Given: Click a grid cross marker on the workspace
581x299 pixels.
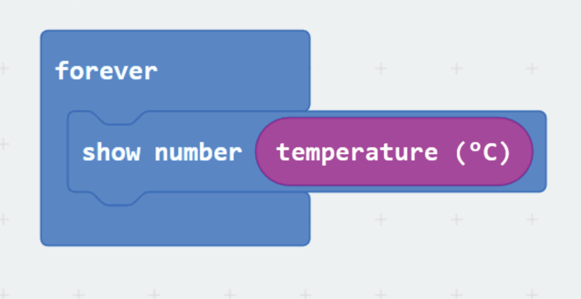Looking at the screenshot, I should (x=381, y=68).
